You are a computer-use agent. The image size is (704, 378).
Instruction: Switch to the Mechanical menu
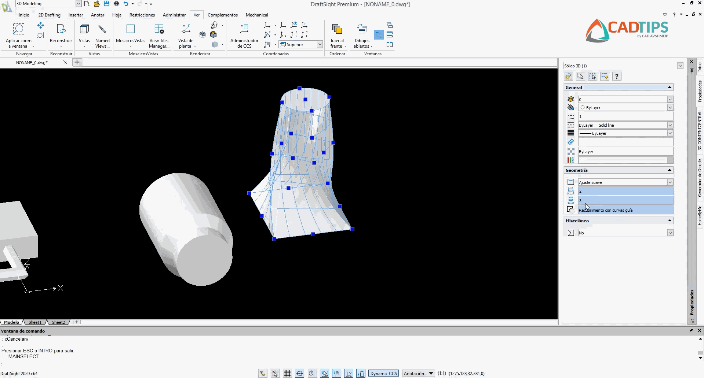[x=257, y=15]
